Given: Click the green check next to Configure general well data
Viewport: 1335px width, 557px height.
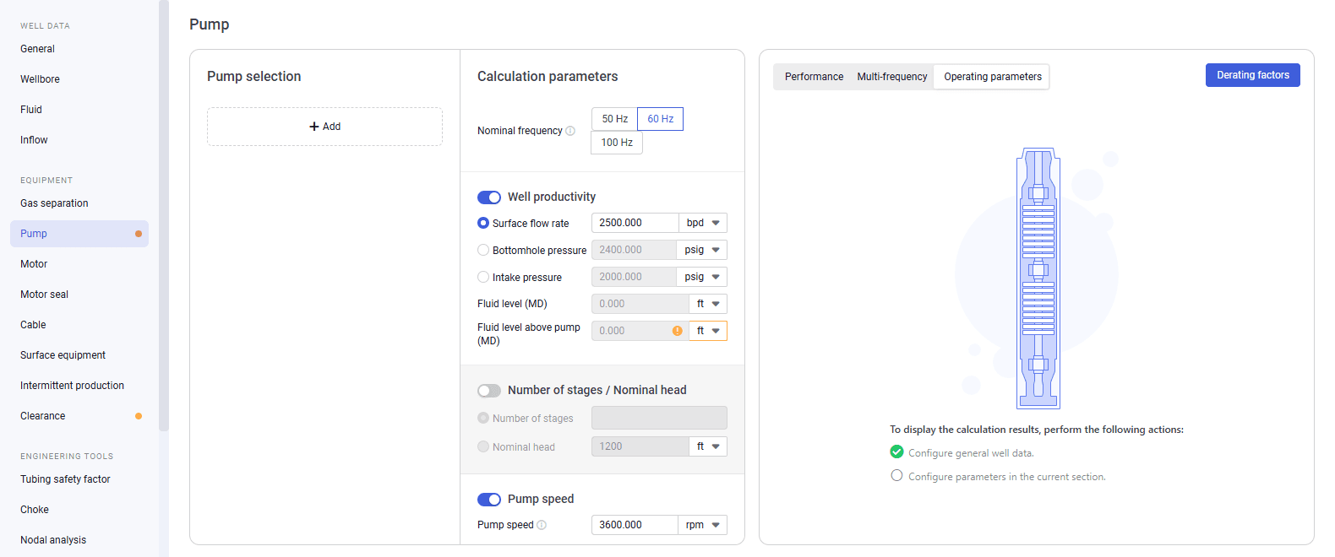Looking at the screenshot, I should click(897, 452).
